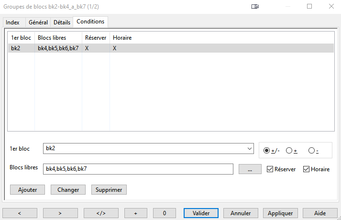Open the Général tab

38,22
